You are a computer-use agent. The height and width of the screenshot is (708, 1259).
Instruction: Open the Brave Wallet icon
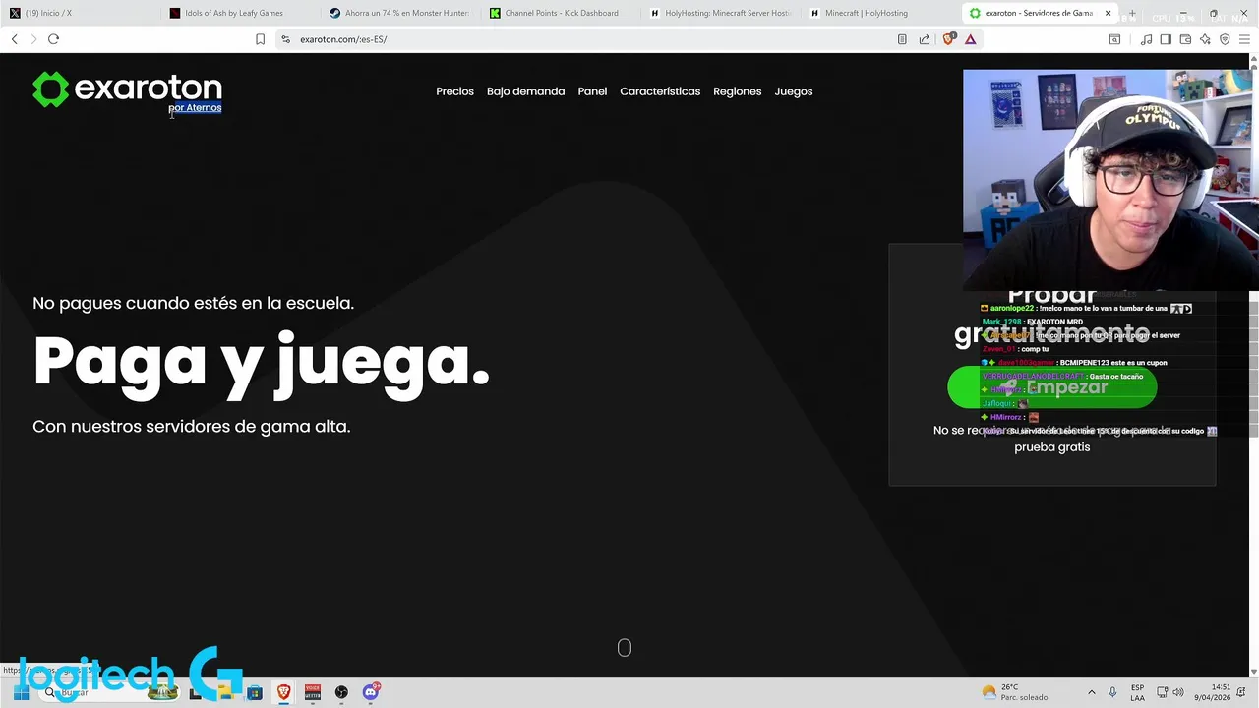(x=1185, y=39)
